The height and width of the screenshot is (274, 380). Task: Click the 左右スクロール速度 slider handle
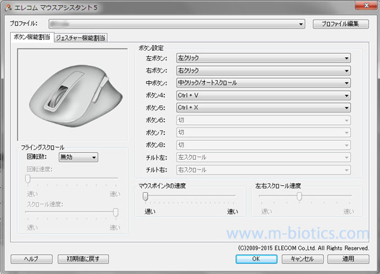click(x=299, y=196)
